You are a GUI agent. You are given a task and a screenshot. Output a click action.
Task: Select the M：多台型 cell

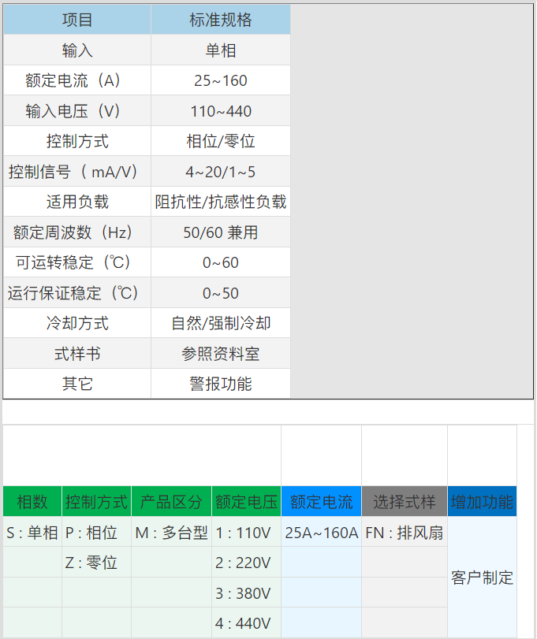click(171, 532)
